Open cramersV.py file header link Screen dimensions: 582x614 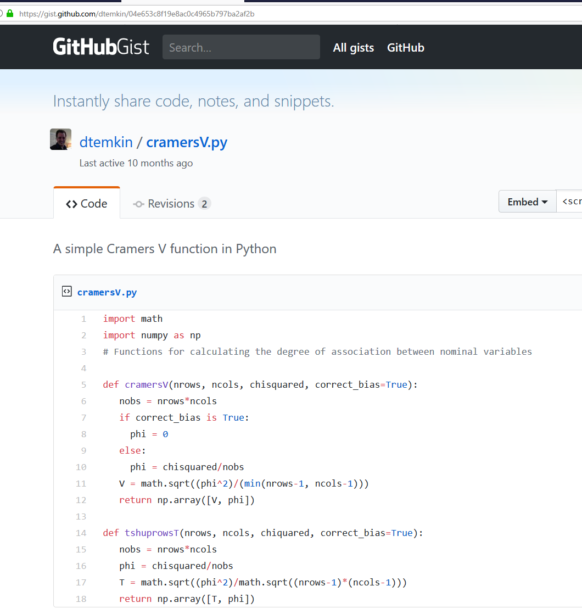[x=107, y=292]
